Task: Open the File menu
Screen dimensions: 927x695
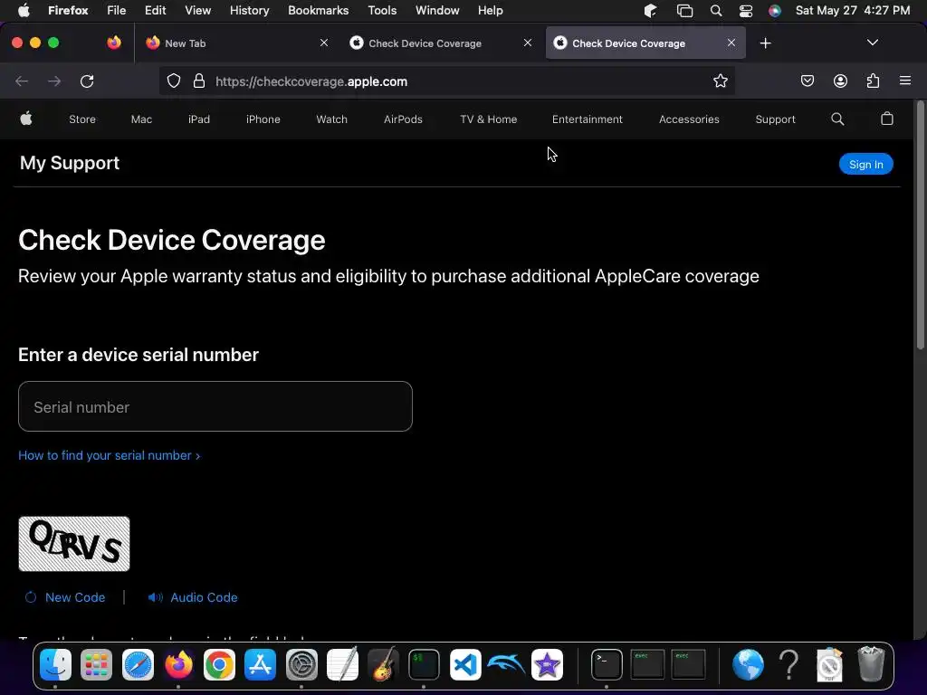Action: click(117, 10)
